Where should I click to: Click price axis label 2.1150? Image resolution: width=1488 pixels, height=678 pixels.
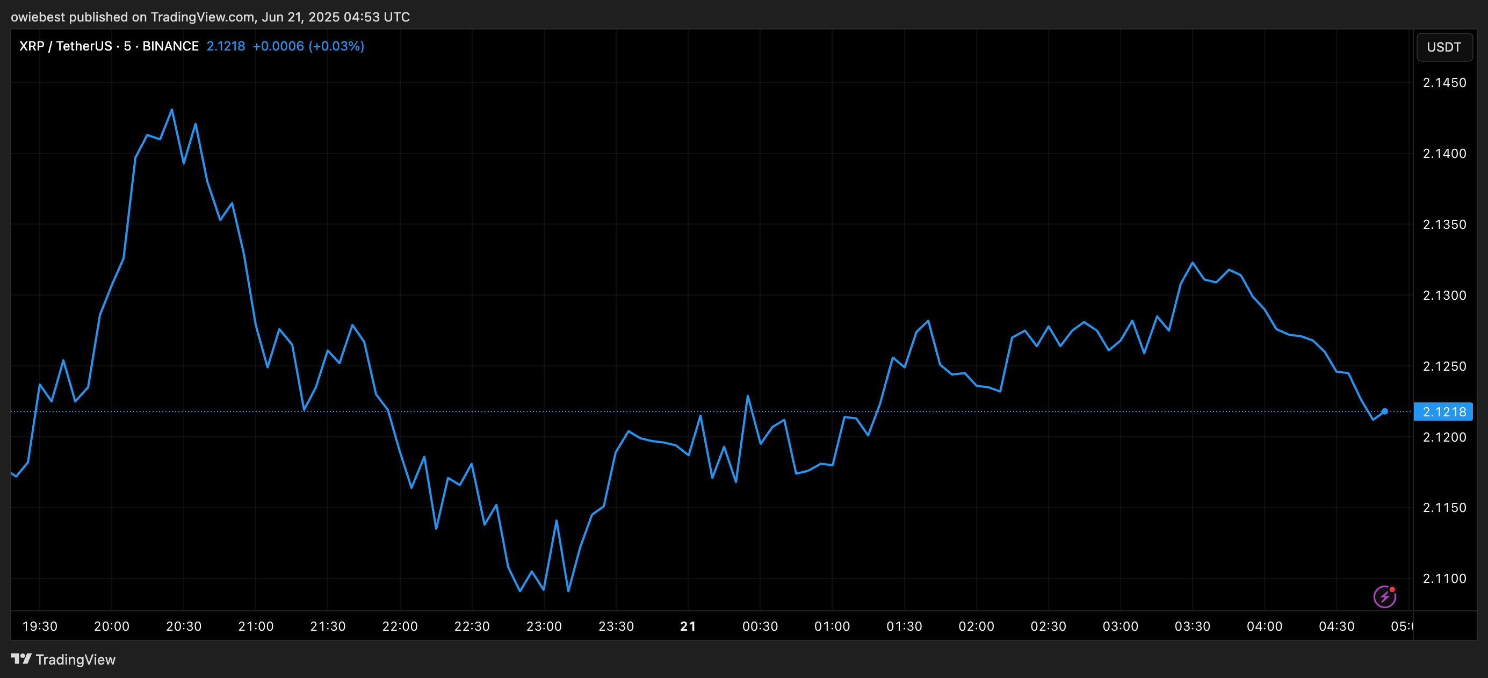pyautogui.click(x=1444, y=508)
